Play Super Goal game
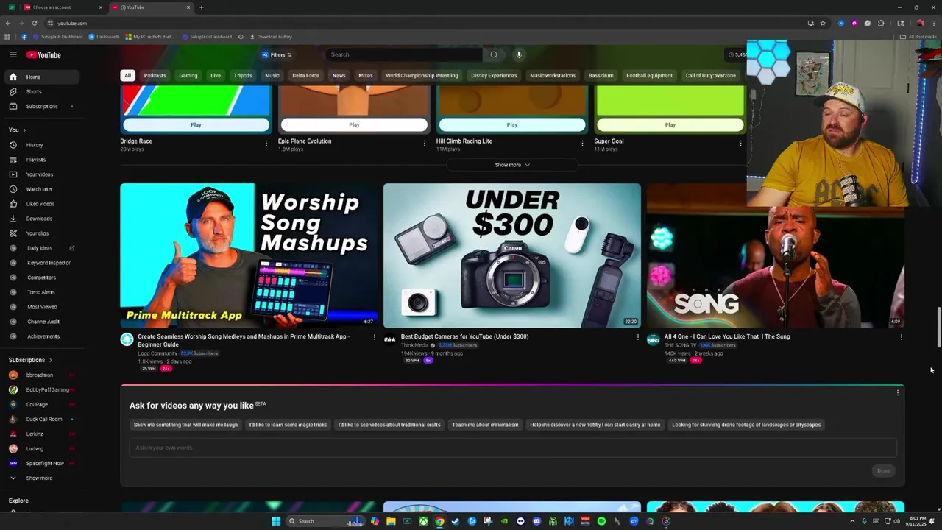Image resolution: width=942 pixels, height=530 pixels. 670,124
